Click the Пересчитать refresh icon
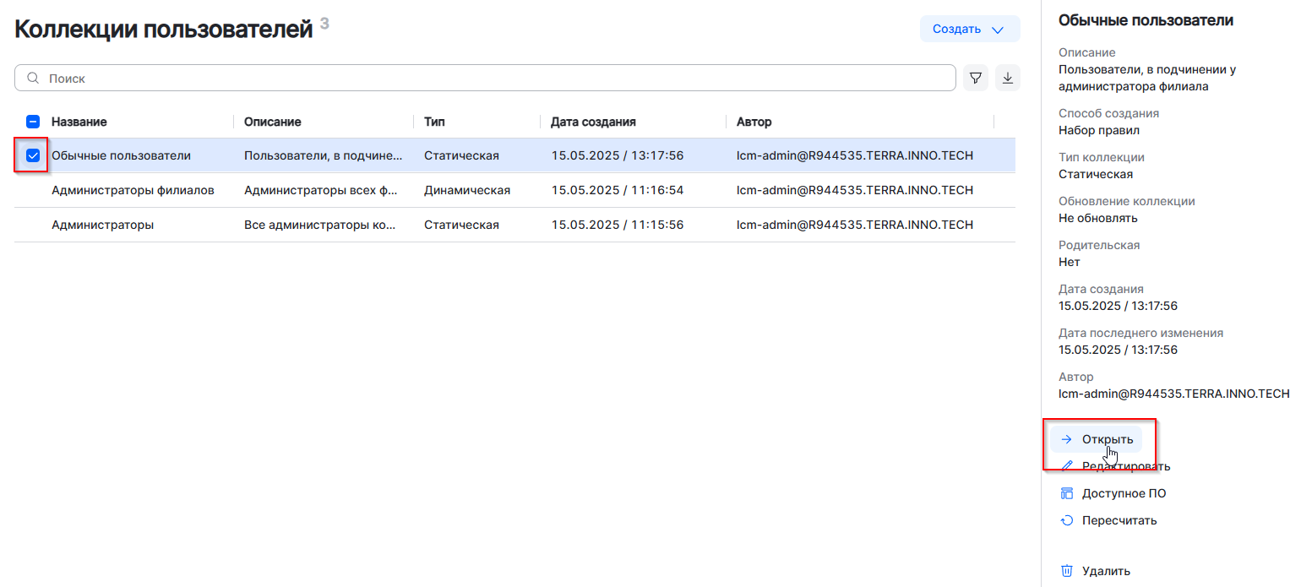Image resolution: width=1301 pixels, height=587 pixels. coord(1067,519)
